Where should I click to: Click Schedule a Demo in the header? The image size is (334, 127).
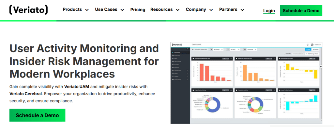click(301, 11)
